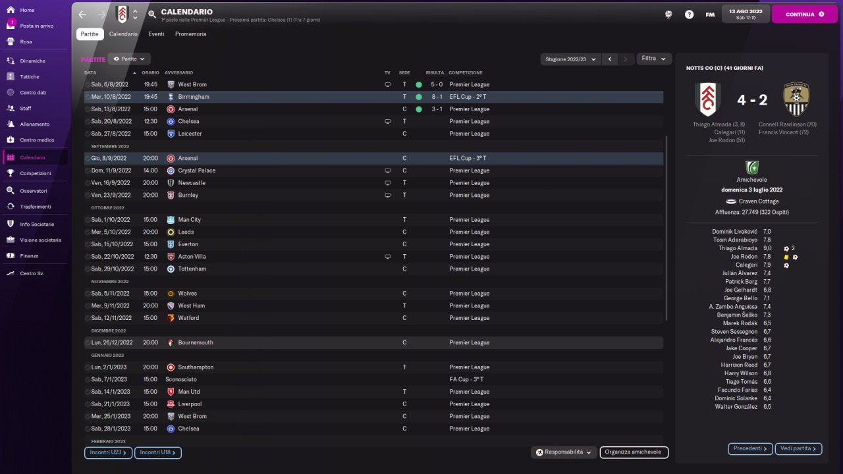Select the Tottenham 29/10/2022 fixture row

pyautogui.click(x=373, y=269)
